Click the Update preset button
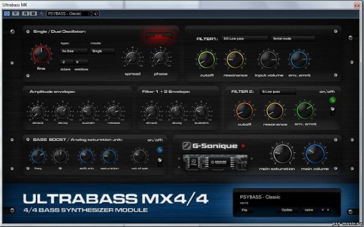 pyautogui.click(x=287, y=210)
